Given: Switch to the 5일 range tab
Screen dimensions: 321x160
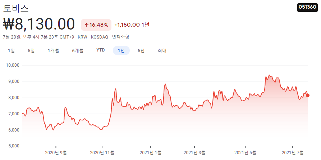Looking at the screenshot, I should pos(31,51).
